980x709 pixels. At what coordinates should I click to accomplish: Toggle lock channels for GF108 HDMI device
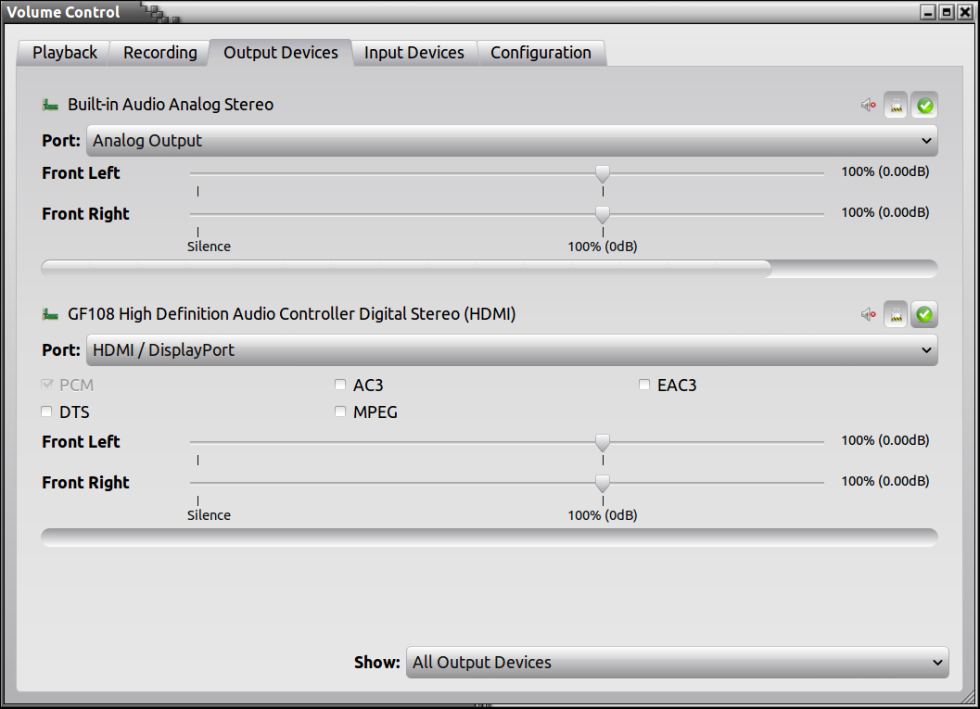coord(896,315)
